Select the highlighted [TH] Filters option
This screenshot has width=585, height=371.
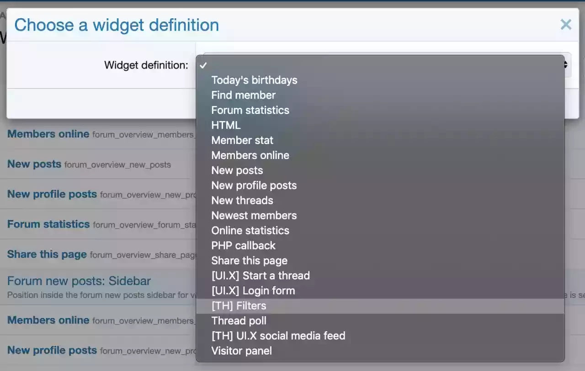[x=380, y=306]
